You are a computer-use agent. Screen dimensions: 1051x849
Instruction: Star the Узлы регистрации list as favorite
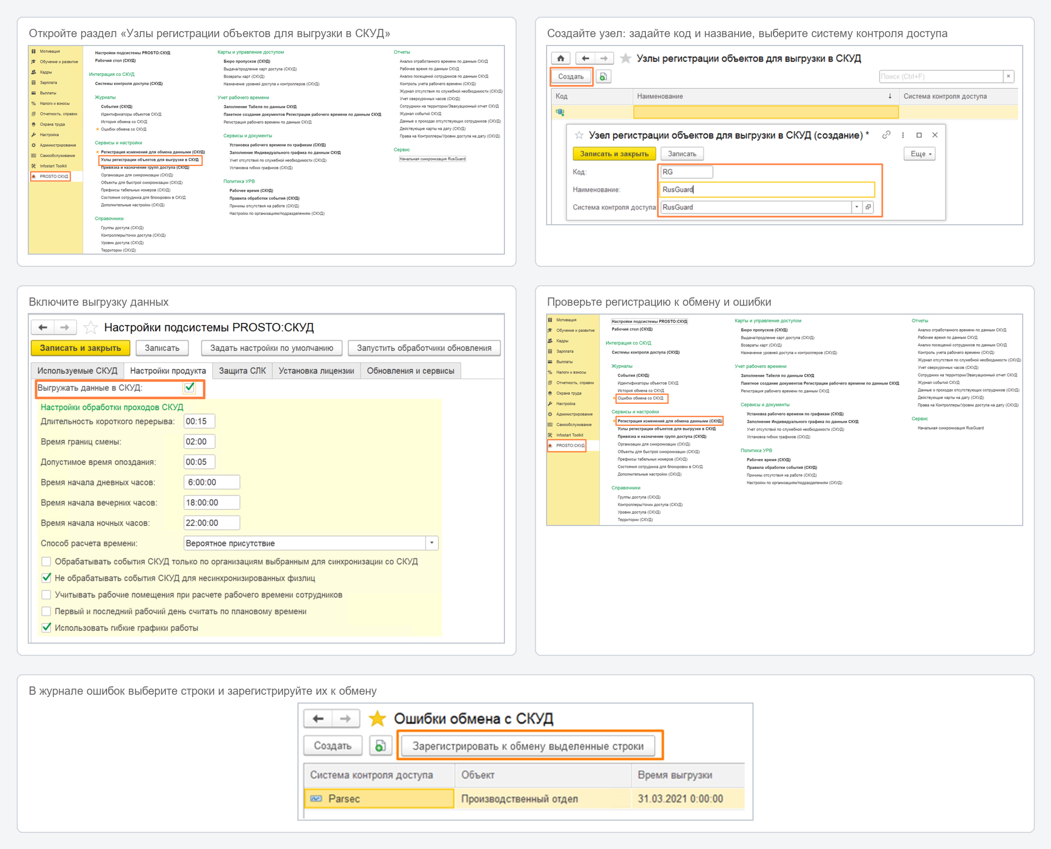(x=625, y=58)
